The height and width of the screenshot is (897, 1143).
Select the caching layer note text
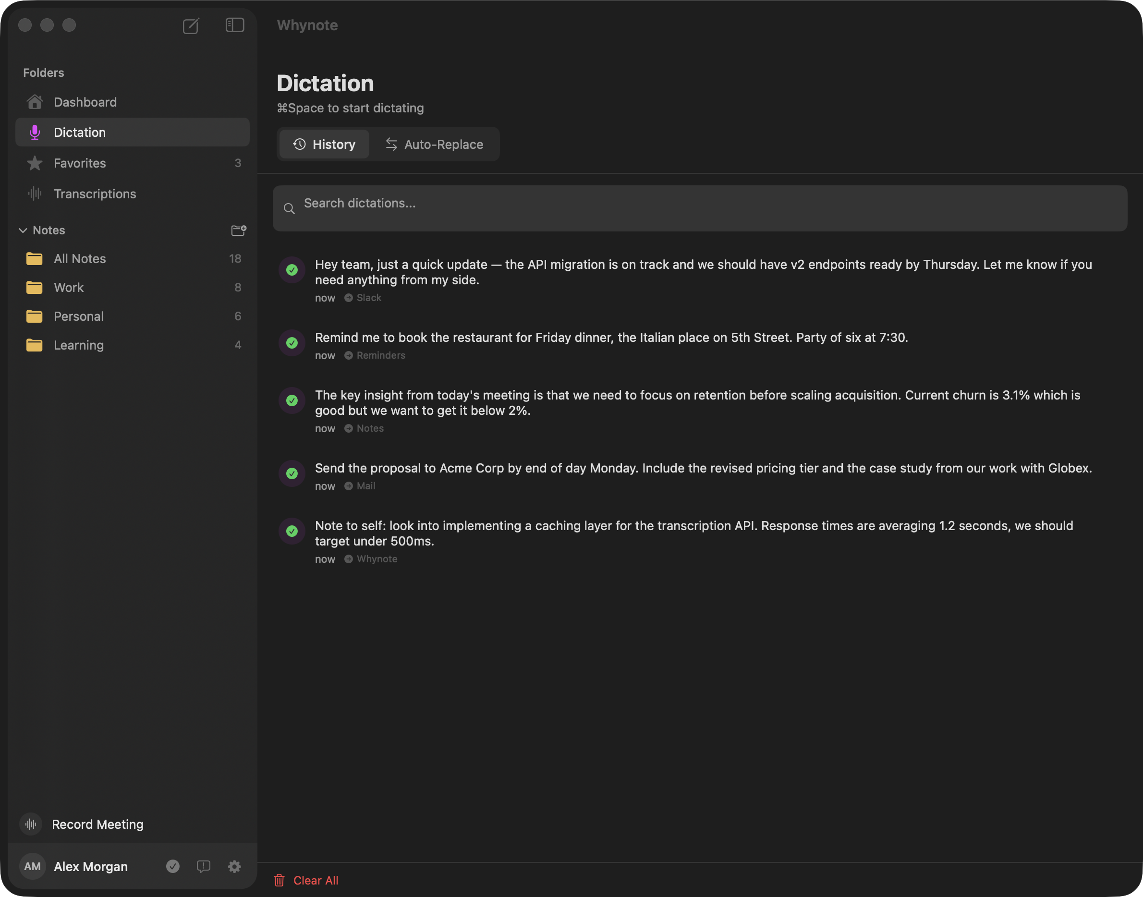[x=694, y=533]
